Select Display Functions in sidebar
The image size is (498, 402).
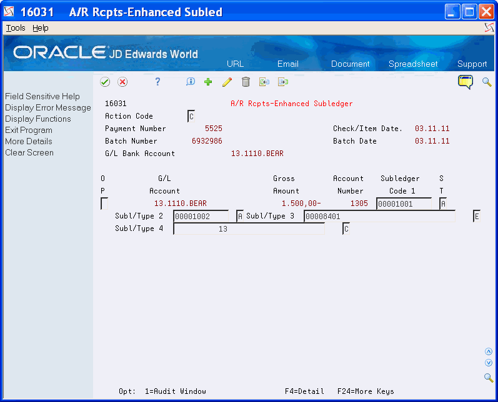click(37, 119)
